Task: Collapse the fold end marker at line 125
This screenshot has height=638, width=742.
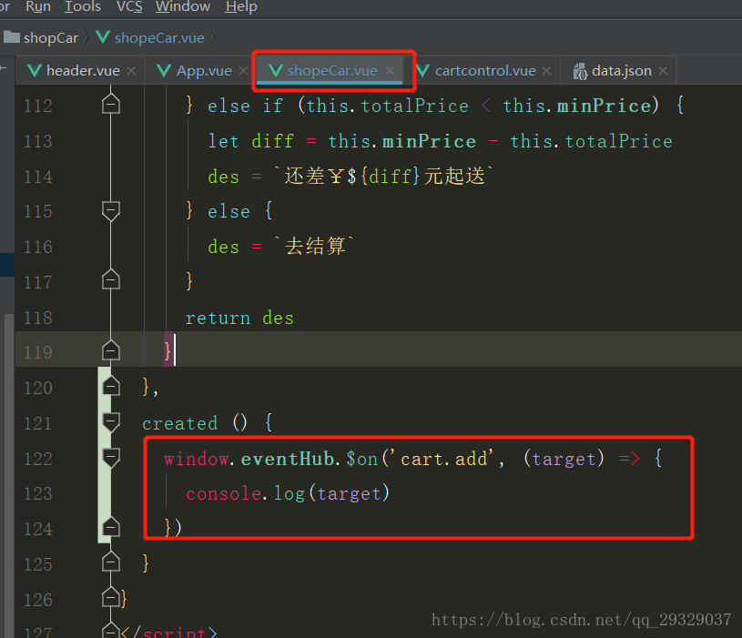Action: [111, 562]
